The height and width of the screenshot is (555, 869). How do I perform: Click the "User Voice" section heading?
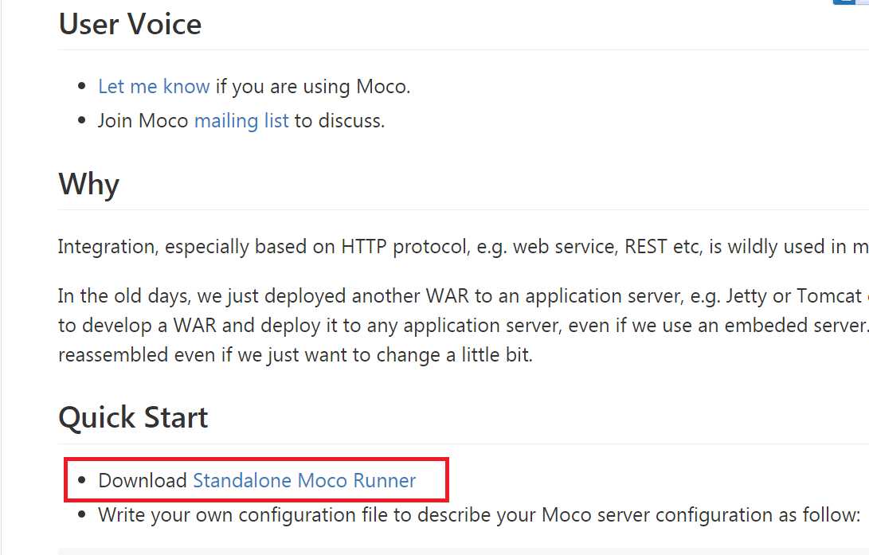coord(131,25)
